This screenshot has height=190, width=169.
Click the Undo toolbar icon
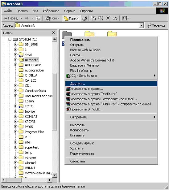(x=115, y=18)
